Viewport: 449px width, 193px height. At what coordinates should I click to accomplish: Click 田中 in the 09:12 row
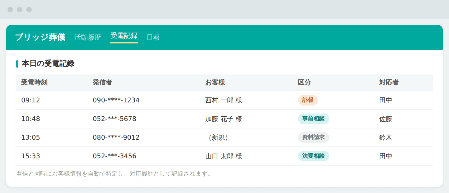(386, 100)
